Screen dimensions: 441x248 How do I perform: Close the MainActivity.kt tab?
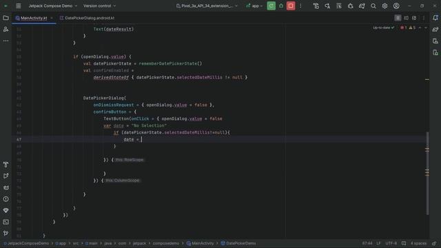point(52,18)
